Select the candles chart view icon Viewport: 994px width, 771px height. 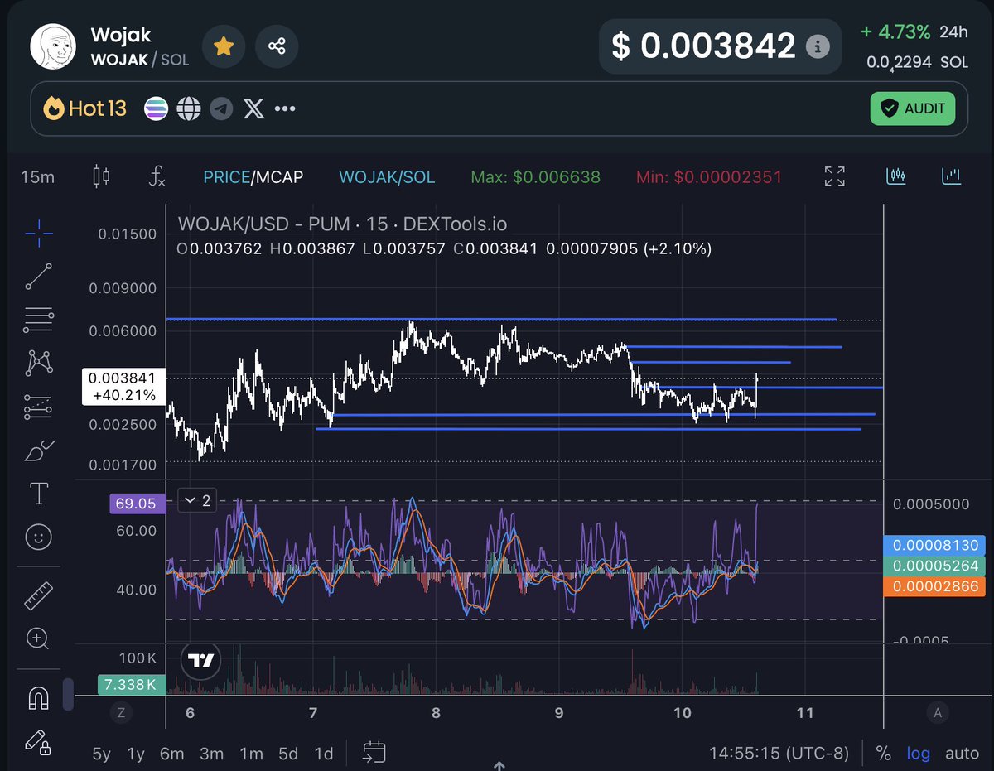pyautogui.click(x=896, y=176)
